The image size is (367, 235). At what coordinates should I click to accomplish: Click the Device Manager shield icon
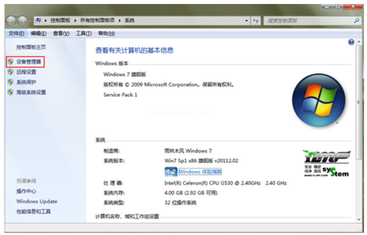tap(10, 62)
